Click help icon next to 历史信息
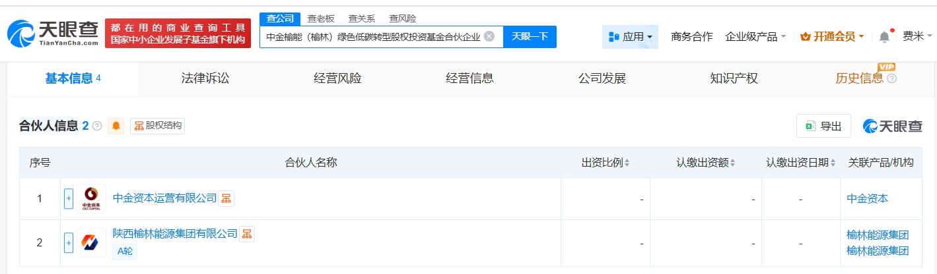937x274 pixels. [x=892, y=79]
